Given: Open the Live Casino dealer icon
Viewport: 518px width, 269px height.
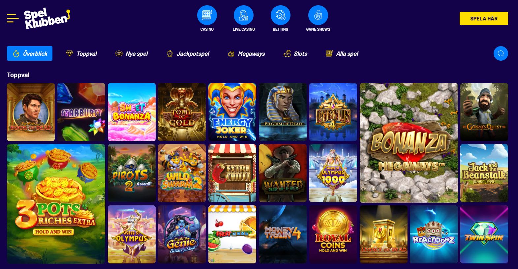Looking at the screenshot, I should click(244, 15).
